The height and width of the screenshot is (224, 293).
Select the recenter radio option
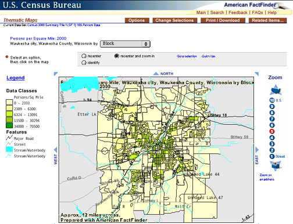pyautogui.click(x=84, y=56)
